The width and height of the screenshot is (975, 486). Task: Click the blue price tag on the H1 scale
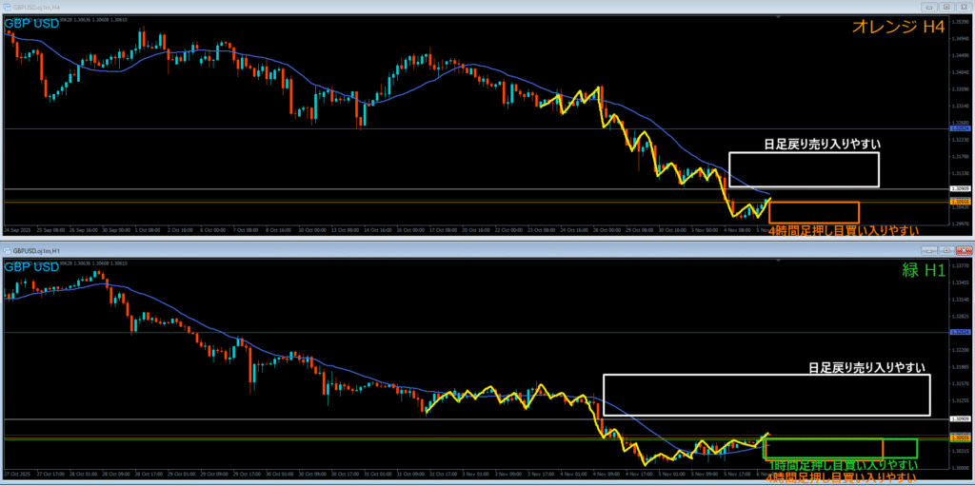point(960,333)
